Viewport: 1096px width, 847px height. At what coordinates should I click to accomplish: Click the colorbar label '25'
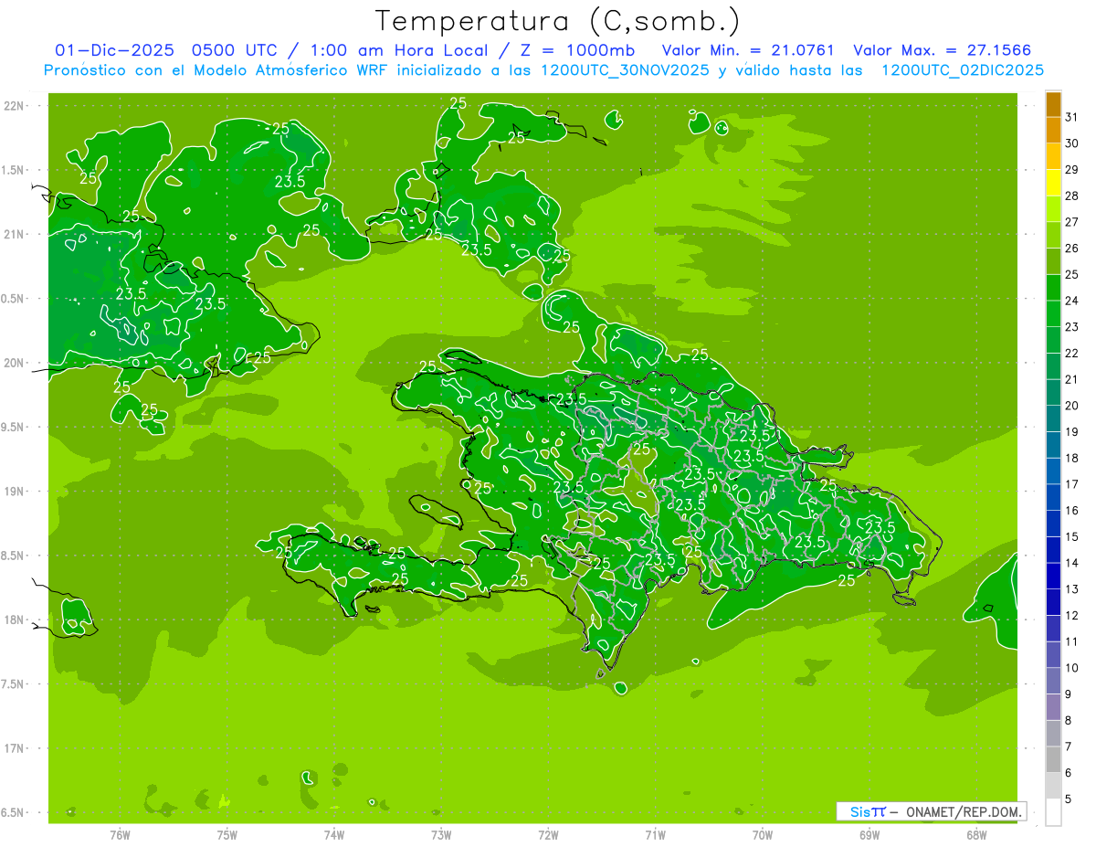click(x=1071, y=274)
